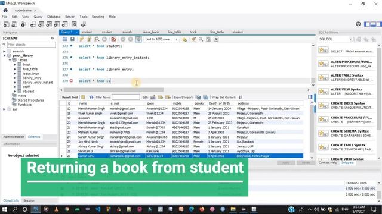The height and width of the screenshot is (214, 382).
Task: Insert a new row in result grid
Action: (x=161, y=97)
